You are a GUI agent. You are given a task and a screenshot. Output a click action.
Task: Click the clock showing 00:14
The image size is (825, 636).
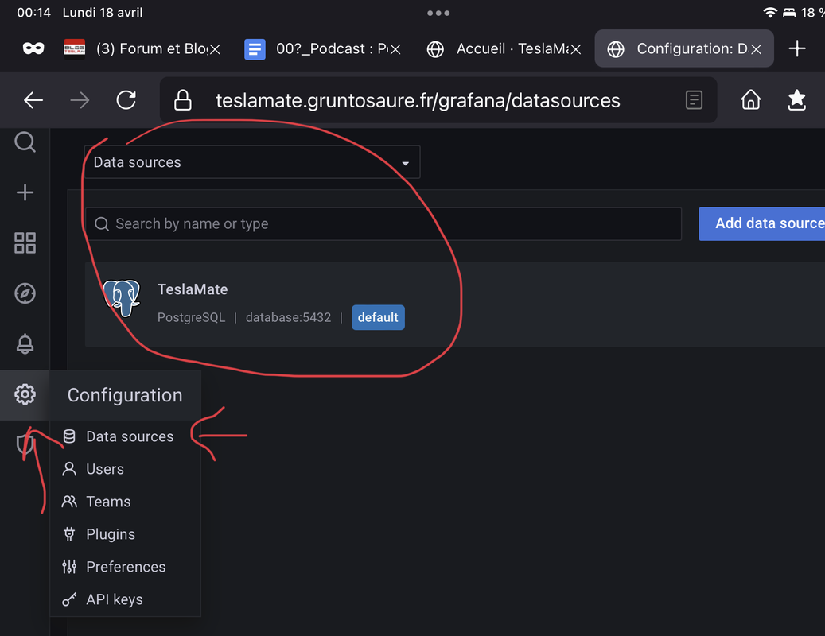(33, 13)
